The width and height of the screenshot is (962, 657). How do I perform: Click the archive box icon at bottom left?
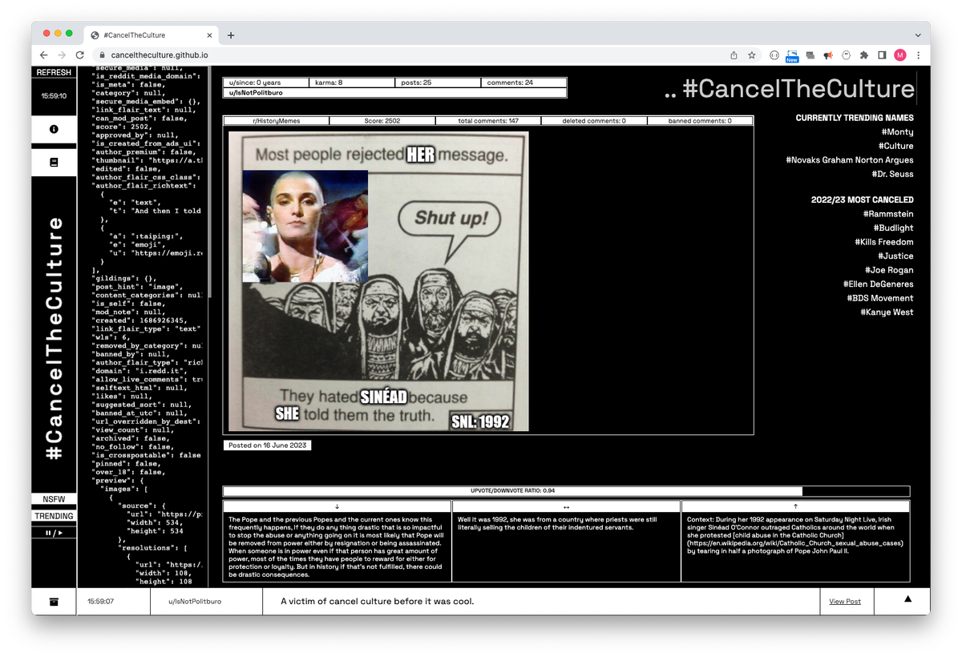[54, 601]
